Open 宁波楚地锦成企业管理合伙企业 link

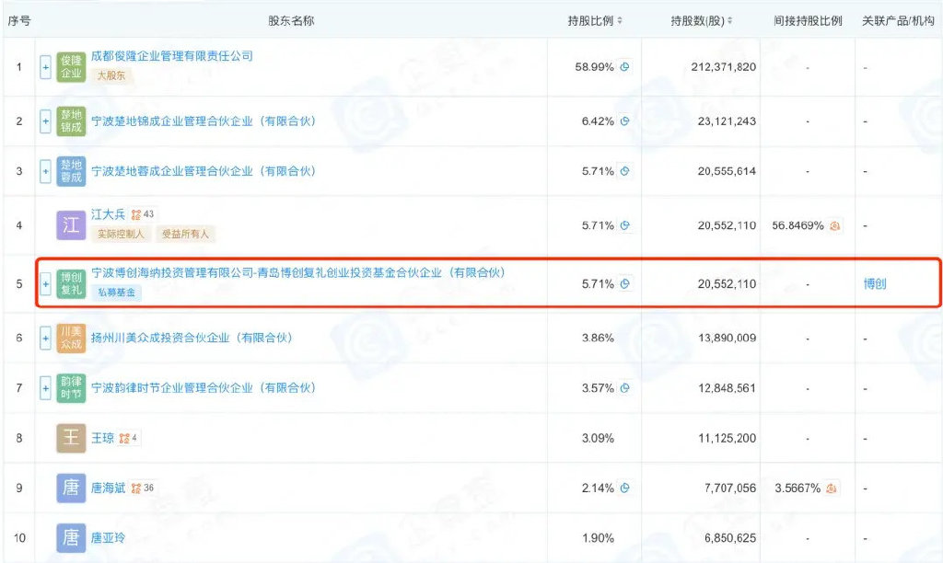tap(204, 121)
